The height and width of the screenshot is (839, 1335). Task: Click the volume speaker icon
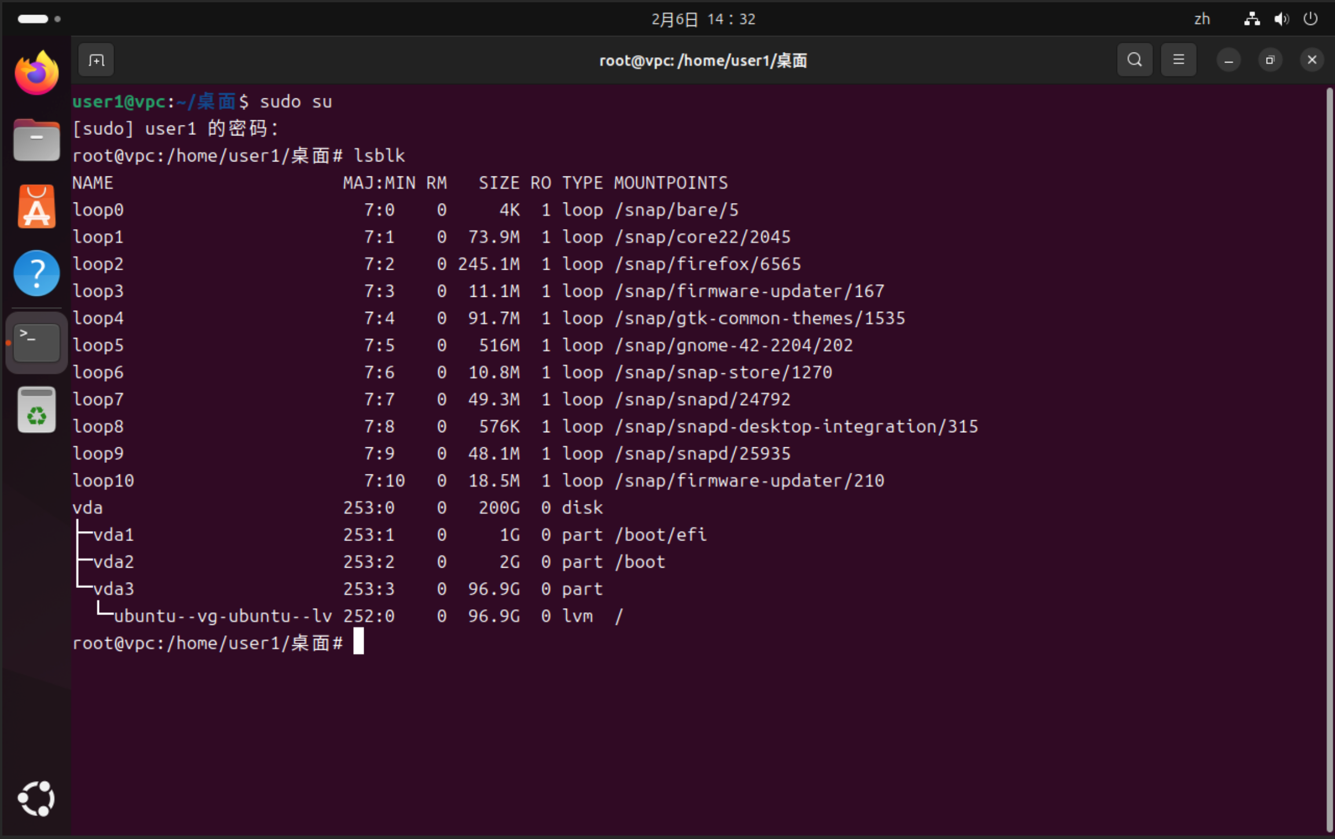[x=1281, y=19]
